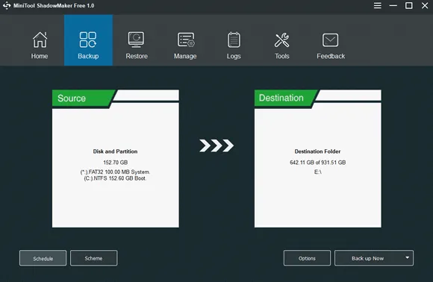Open the Logs clipboard icon
The width and height of the screenshot is (433, 282).
234,40
